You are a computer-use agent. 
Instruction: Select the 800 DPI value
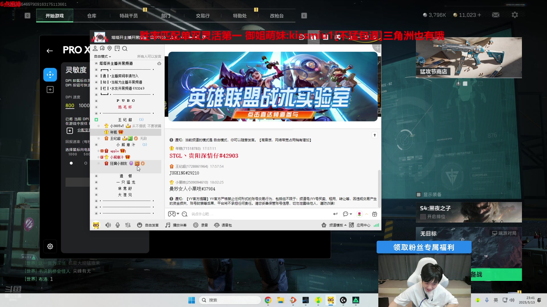(70, 105)
